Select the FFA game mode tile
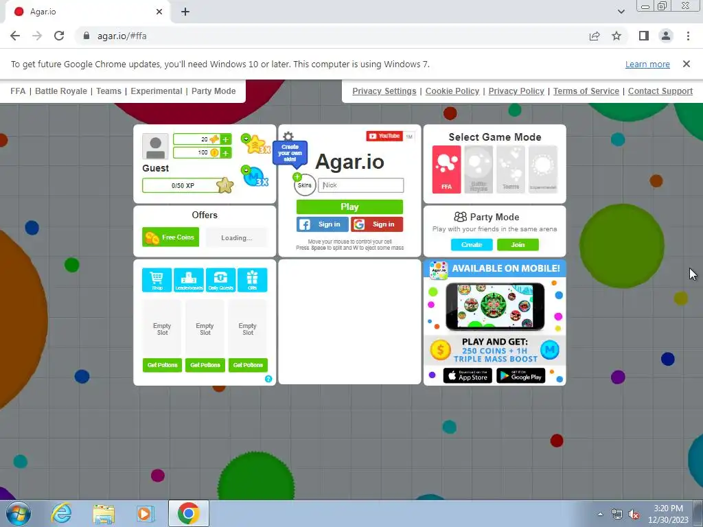Screen dimensions: 703x527 tap(446, 169)
